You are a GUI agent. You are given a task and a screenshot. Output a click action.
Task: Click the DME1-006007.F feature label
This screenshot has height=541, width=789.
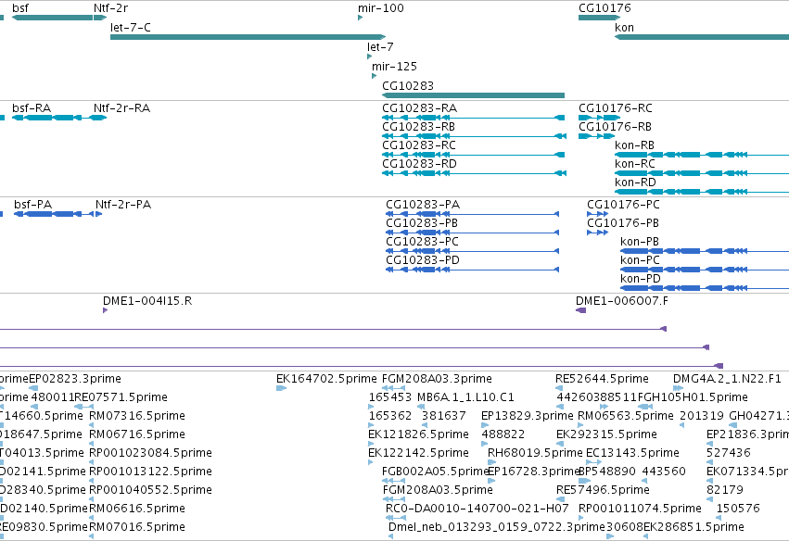pyautogui.click(x=622, y=301)
